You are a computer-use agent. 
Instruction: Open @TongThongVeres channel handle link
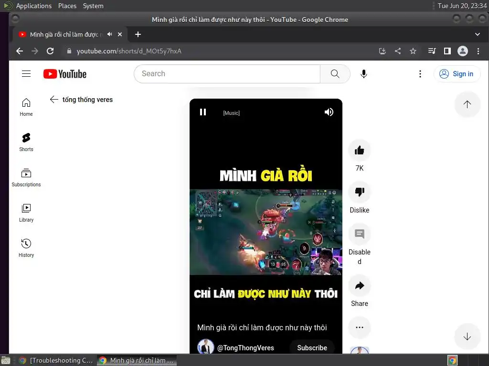tap(245, 348)
